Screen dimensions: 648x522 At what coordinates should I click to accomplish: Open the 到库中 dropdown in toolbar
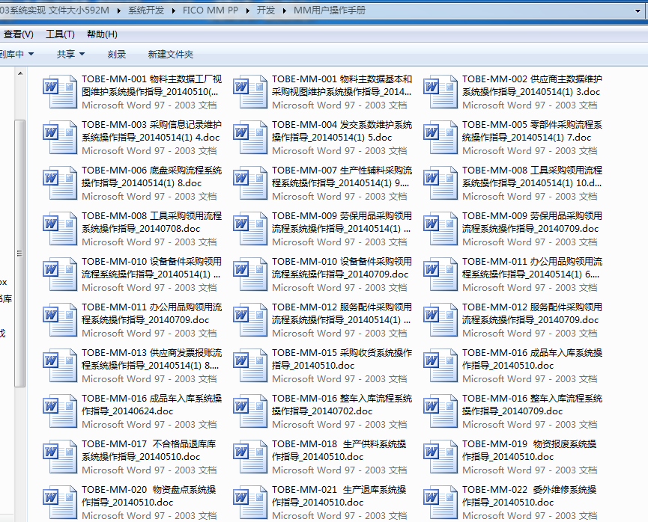coord(16,54)
